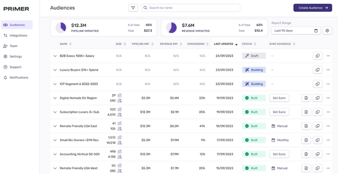This screenshot has width=338, height=174.
Task: Open the filter icon next to search
Action: pyautogui.click(x=133, y=8)
